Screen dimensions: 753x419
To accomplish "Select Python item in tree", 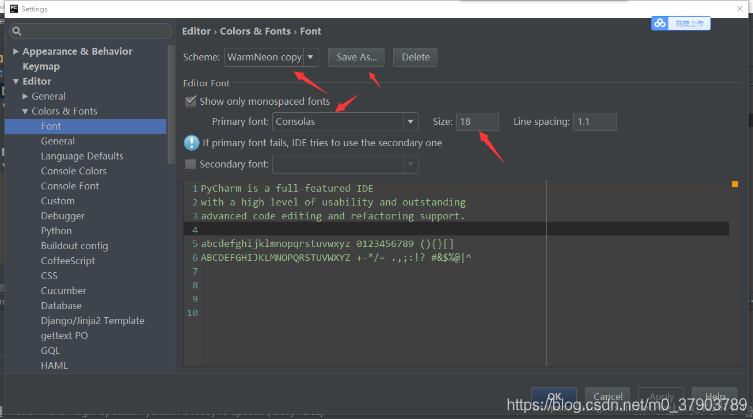I will coord(56,231).
